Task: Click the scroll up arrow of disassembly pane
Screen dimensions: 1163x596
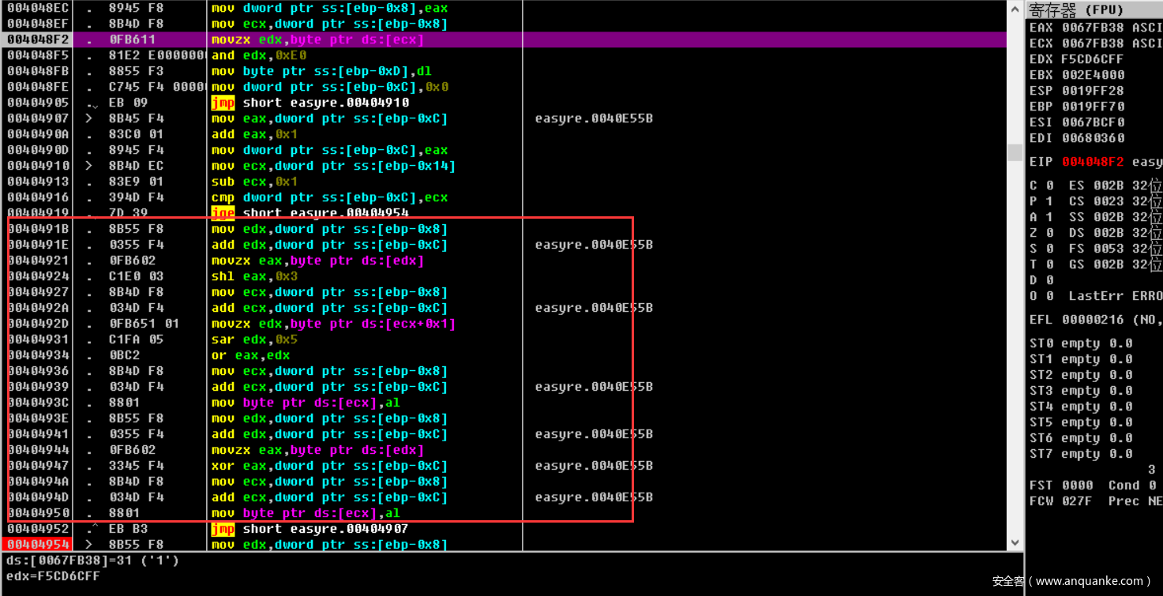Action: pos(1015,9)
